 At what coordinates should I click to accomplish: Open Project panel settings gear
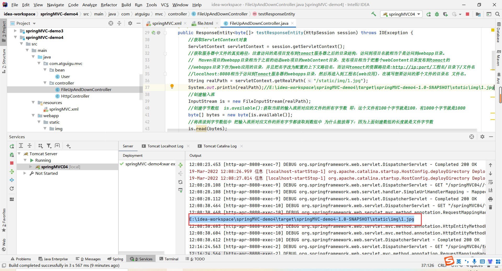coord(130,23)
